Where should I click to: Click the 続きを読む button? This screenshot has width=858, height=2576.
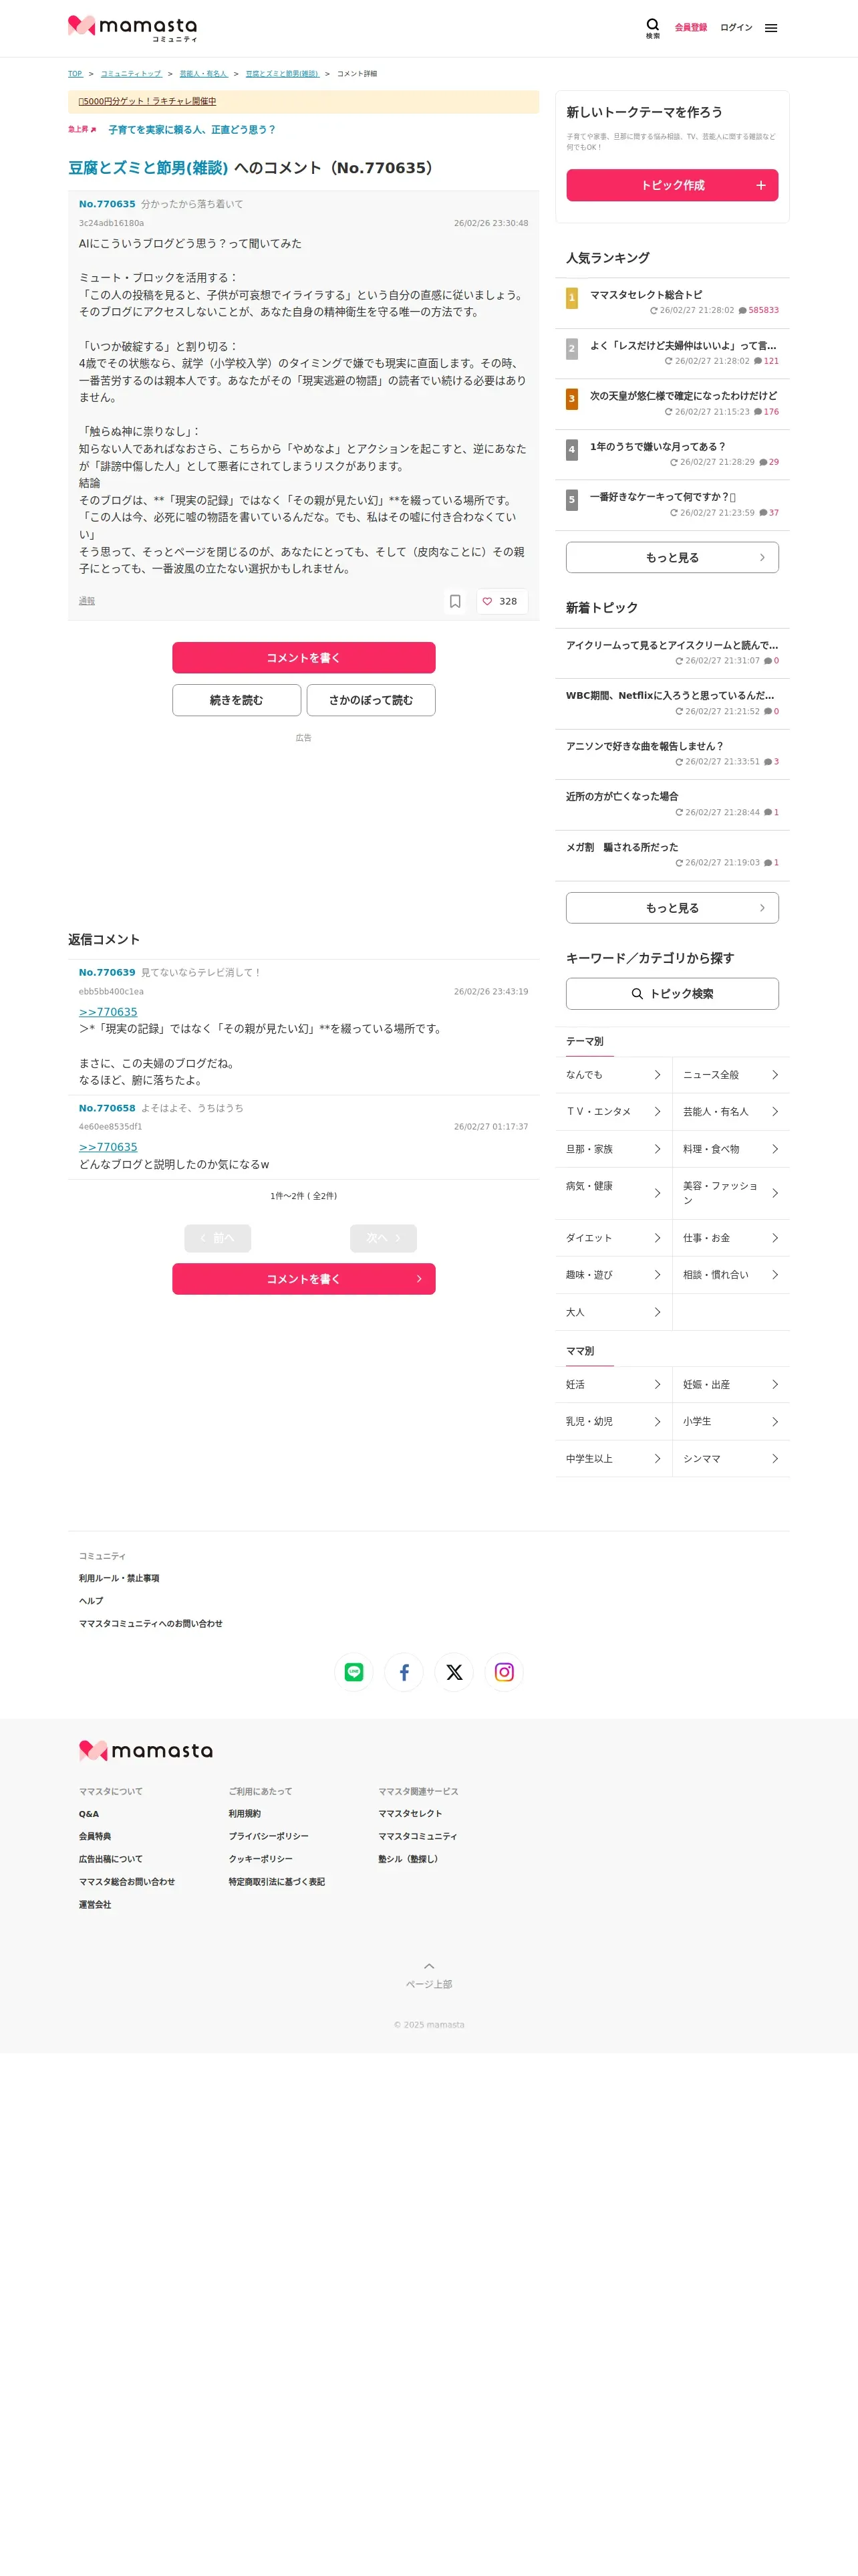tap(237, 700)
